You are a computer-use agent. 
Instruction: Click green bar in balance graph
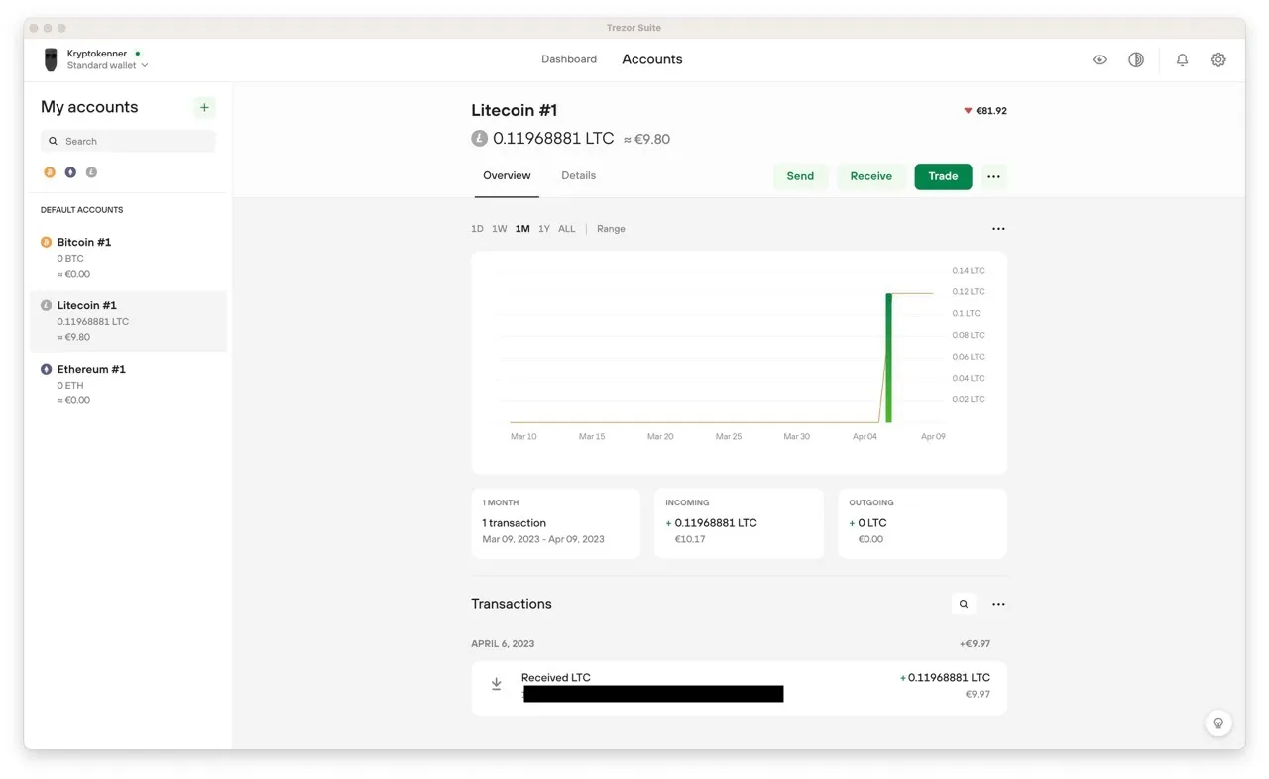click(888, 358)
